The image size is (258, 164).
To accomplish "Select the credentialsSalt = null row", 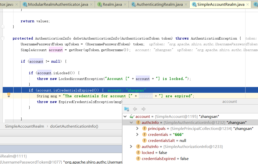I will 190,141.
